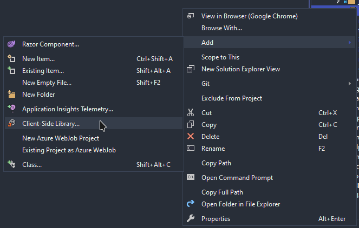
Task: Open Browse With... dialog
Action: pyautogui.click(x=270, y=28)
